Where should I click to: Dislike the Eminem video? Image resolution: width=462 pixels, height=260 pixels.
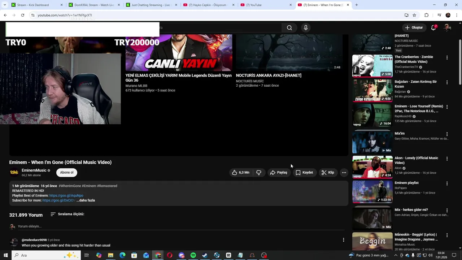(259, 173)
